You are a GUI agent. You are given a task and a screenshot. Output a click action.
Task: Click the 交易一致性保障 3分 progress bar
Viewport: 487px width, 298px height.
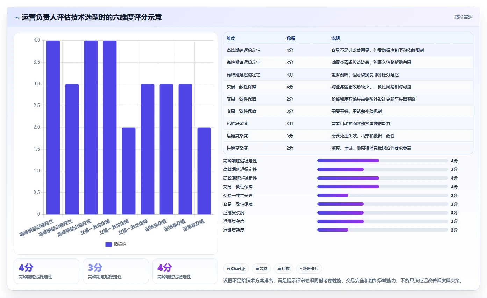tap(382, 204)
